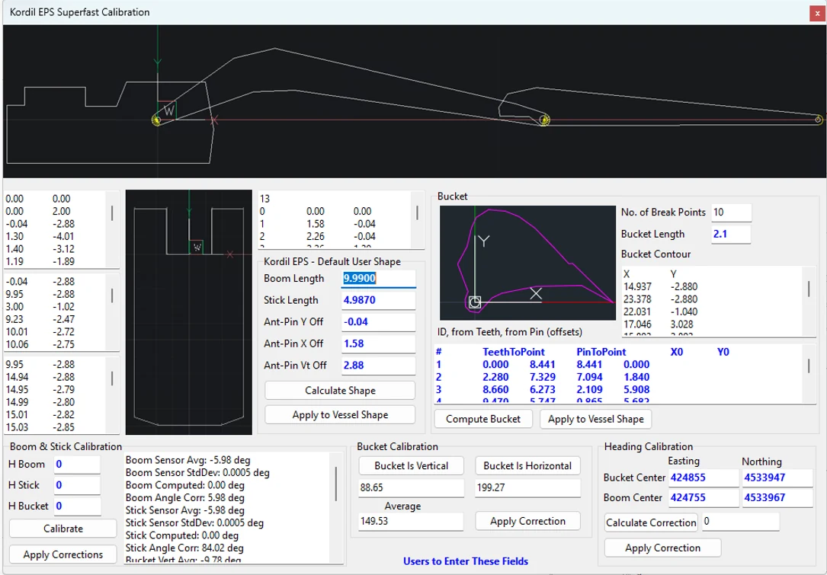Click the yellow boom pivot marker in side view
Screen dimensions: 827x575
[x=156, y=120]
